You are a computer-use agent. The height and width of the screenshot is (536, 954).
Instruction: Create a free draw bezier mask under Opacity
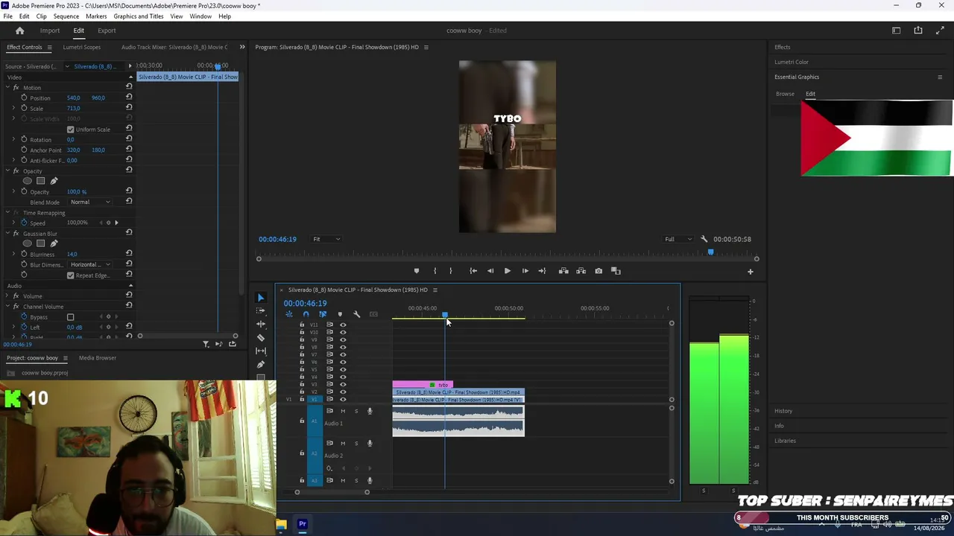click(54, 181)
